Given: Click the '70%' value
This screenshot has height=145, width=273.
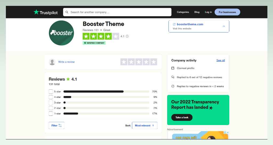Looking at the screenshot, I should tap(155, 92).
